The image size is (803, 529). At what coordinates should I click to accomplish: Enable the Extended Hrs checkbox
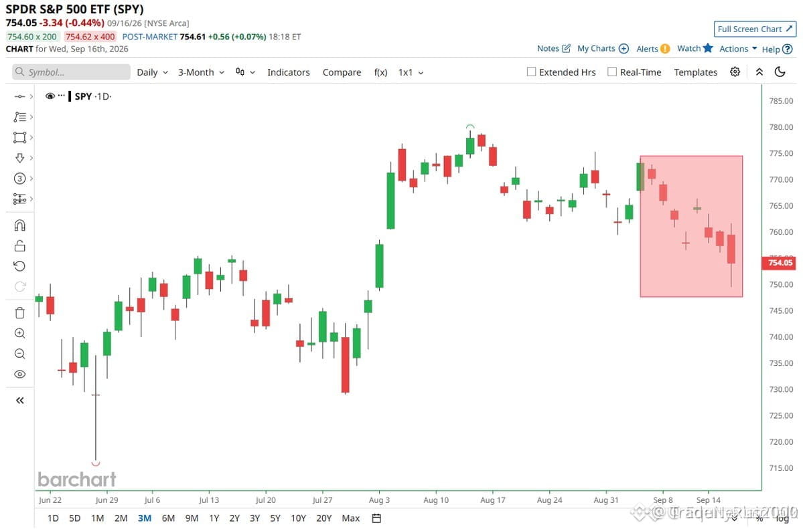click(x=531, y=72)
